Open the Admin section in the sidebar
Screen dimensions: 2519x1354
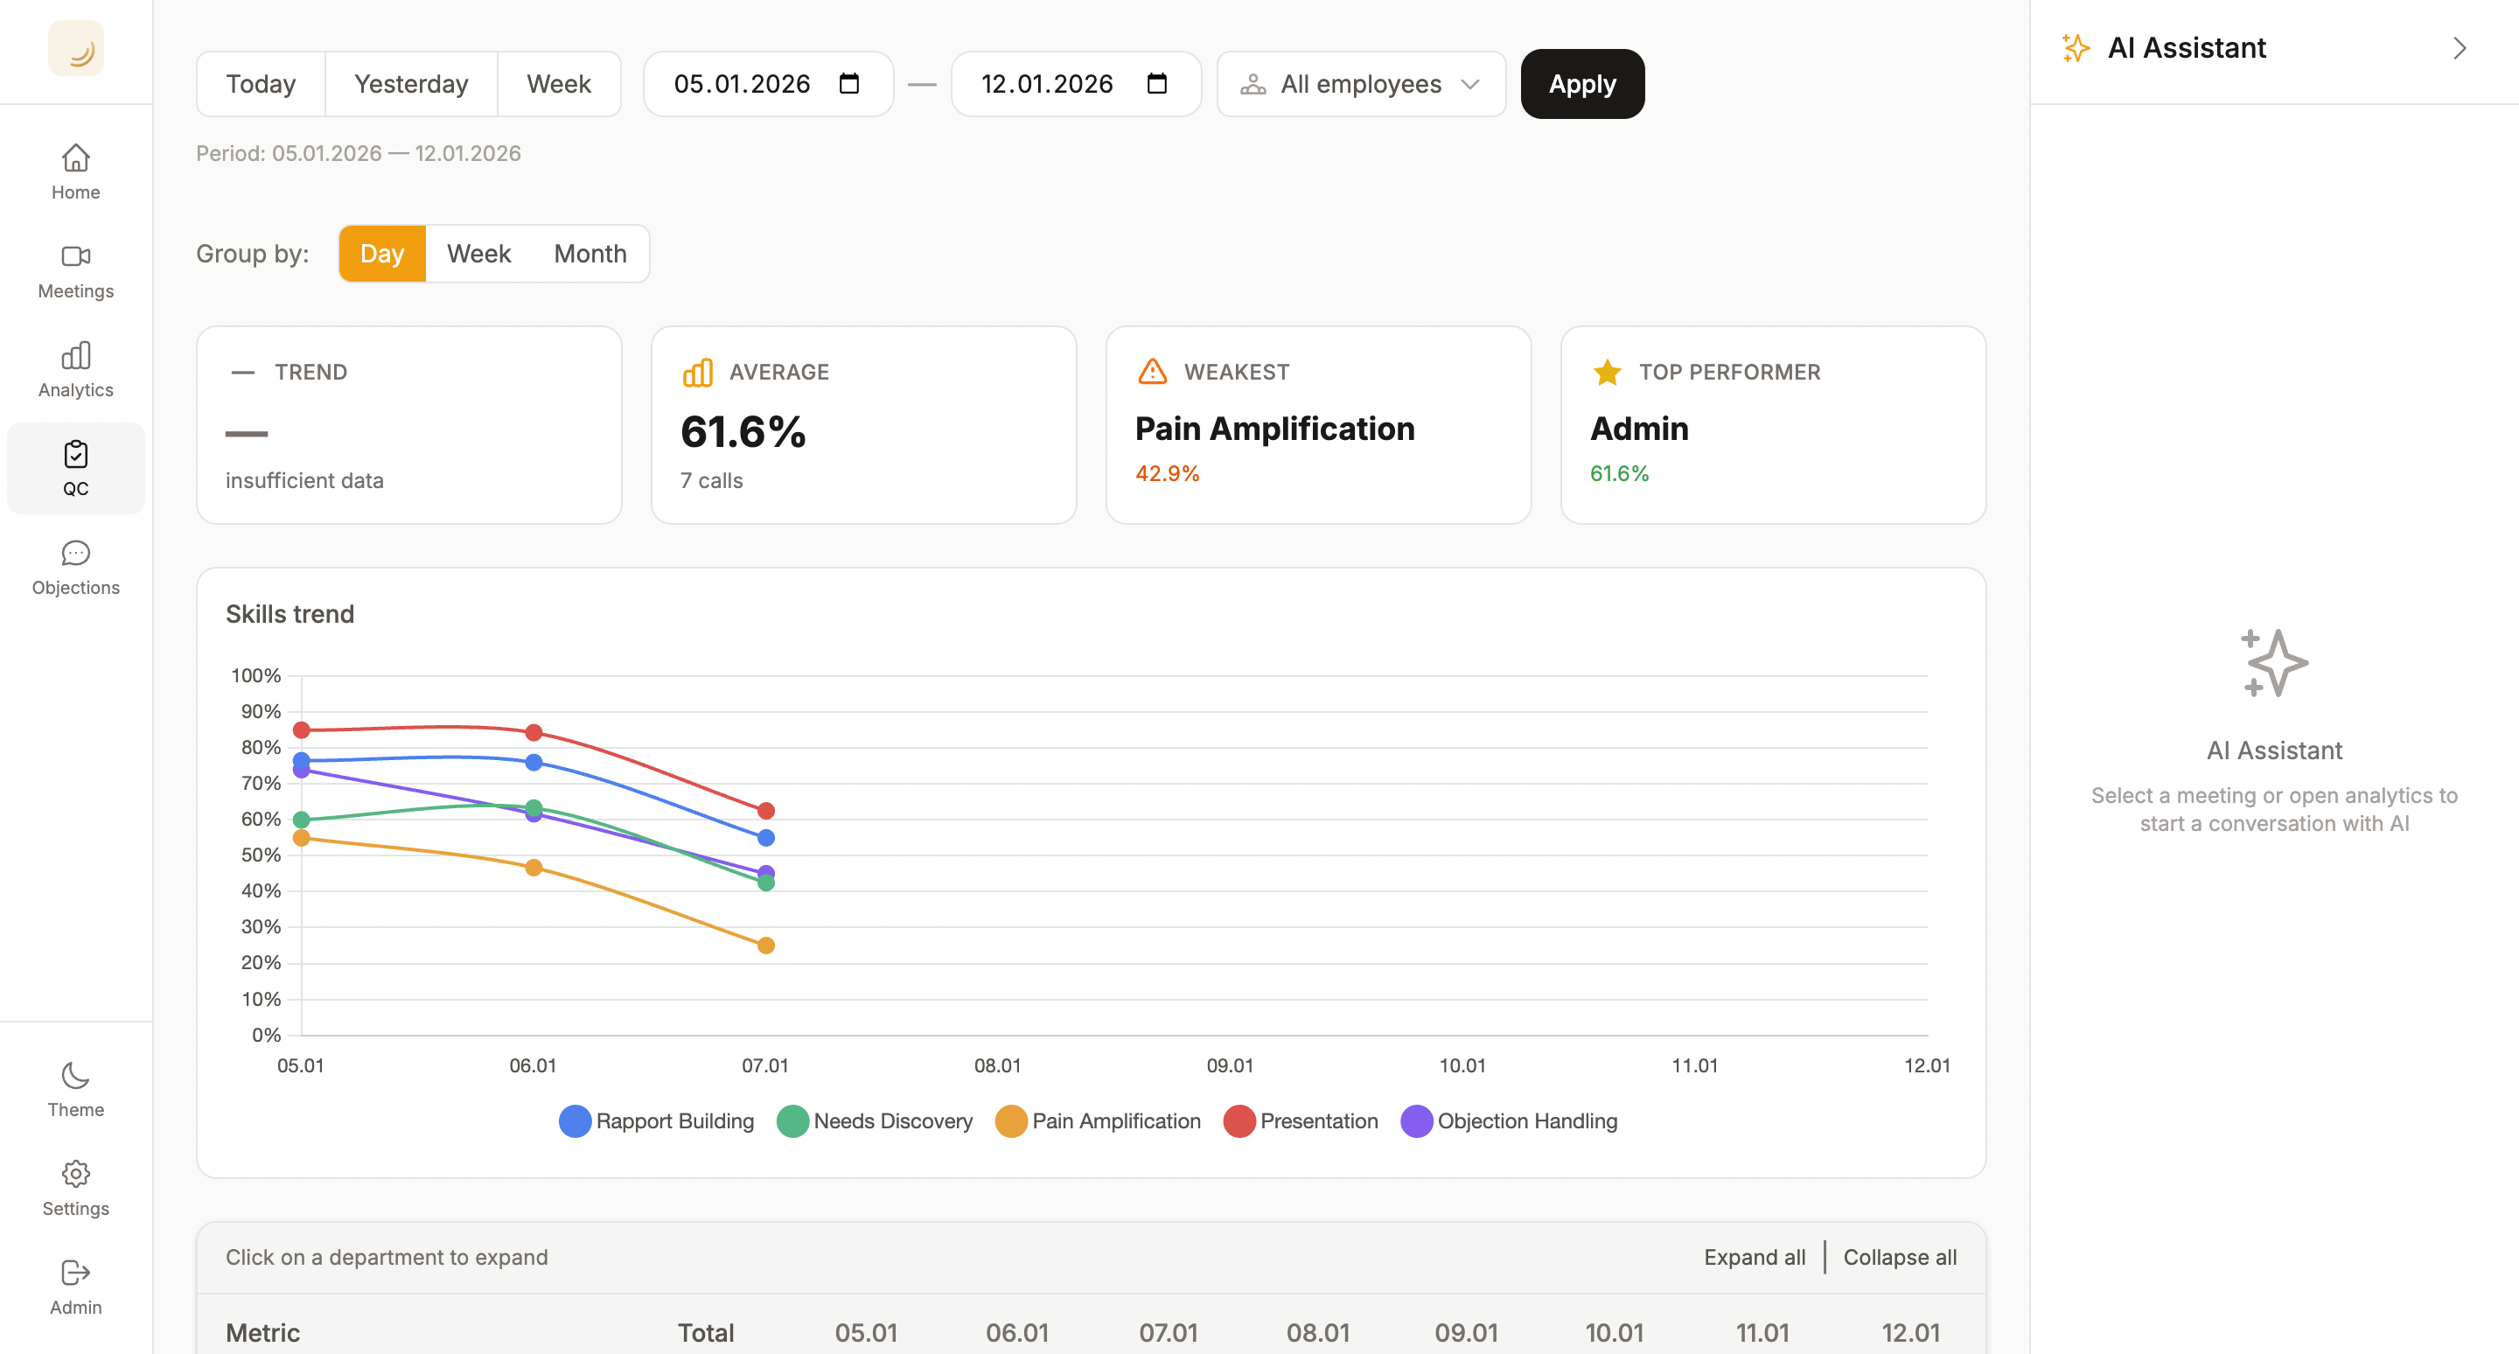[x=75, y=1286]
